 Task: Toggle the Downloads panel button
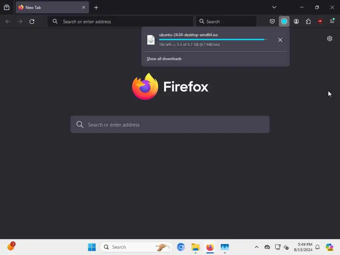pos(284,21)
